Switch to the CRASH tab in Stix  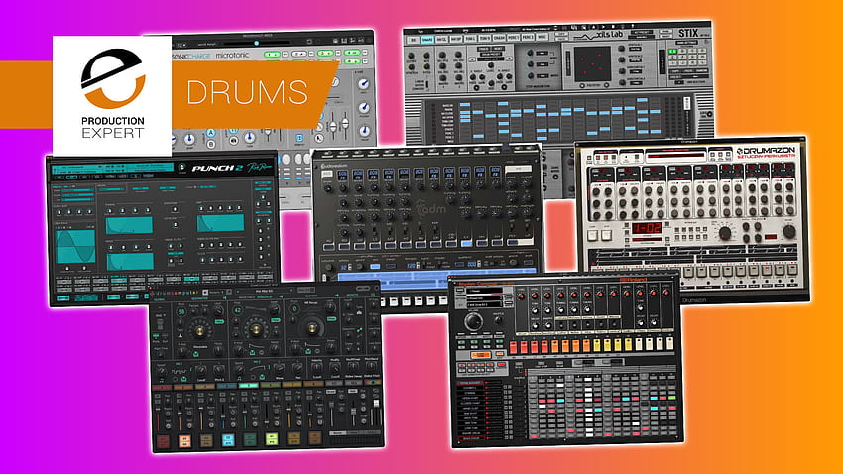click(499, 38)
